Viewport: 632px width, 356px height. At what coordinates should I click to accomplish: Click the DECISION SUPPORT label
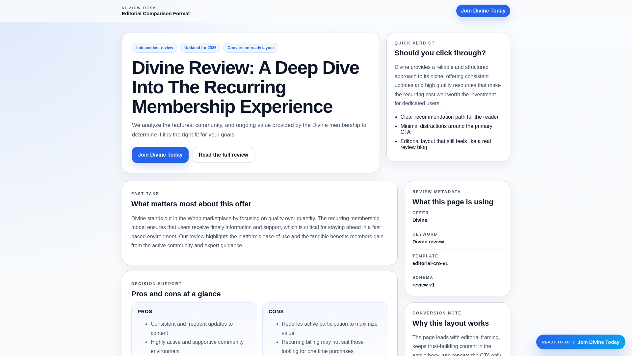click(x=156, y=284)
